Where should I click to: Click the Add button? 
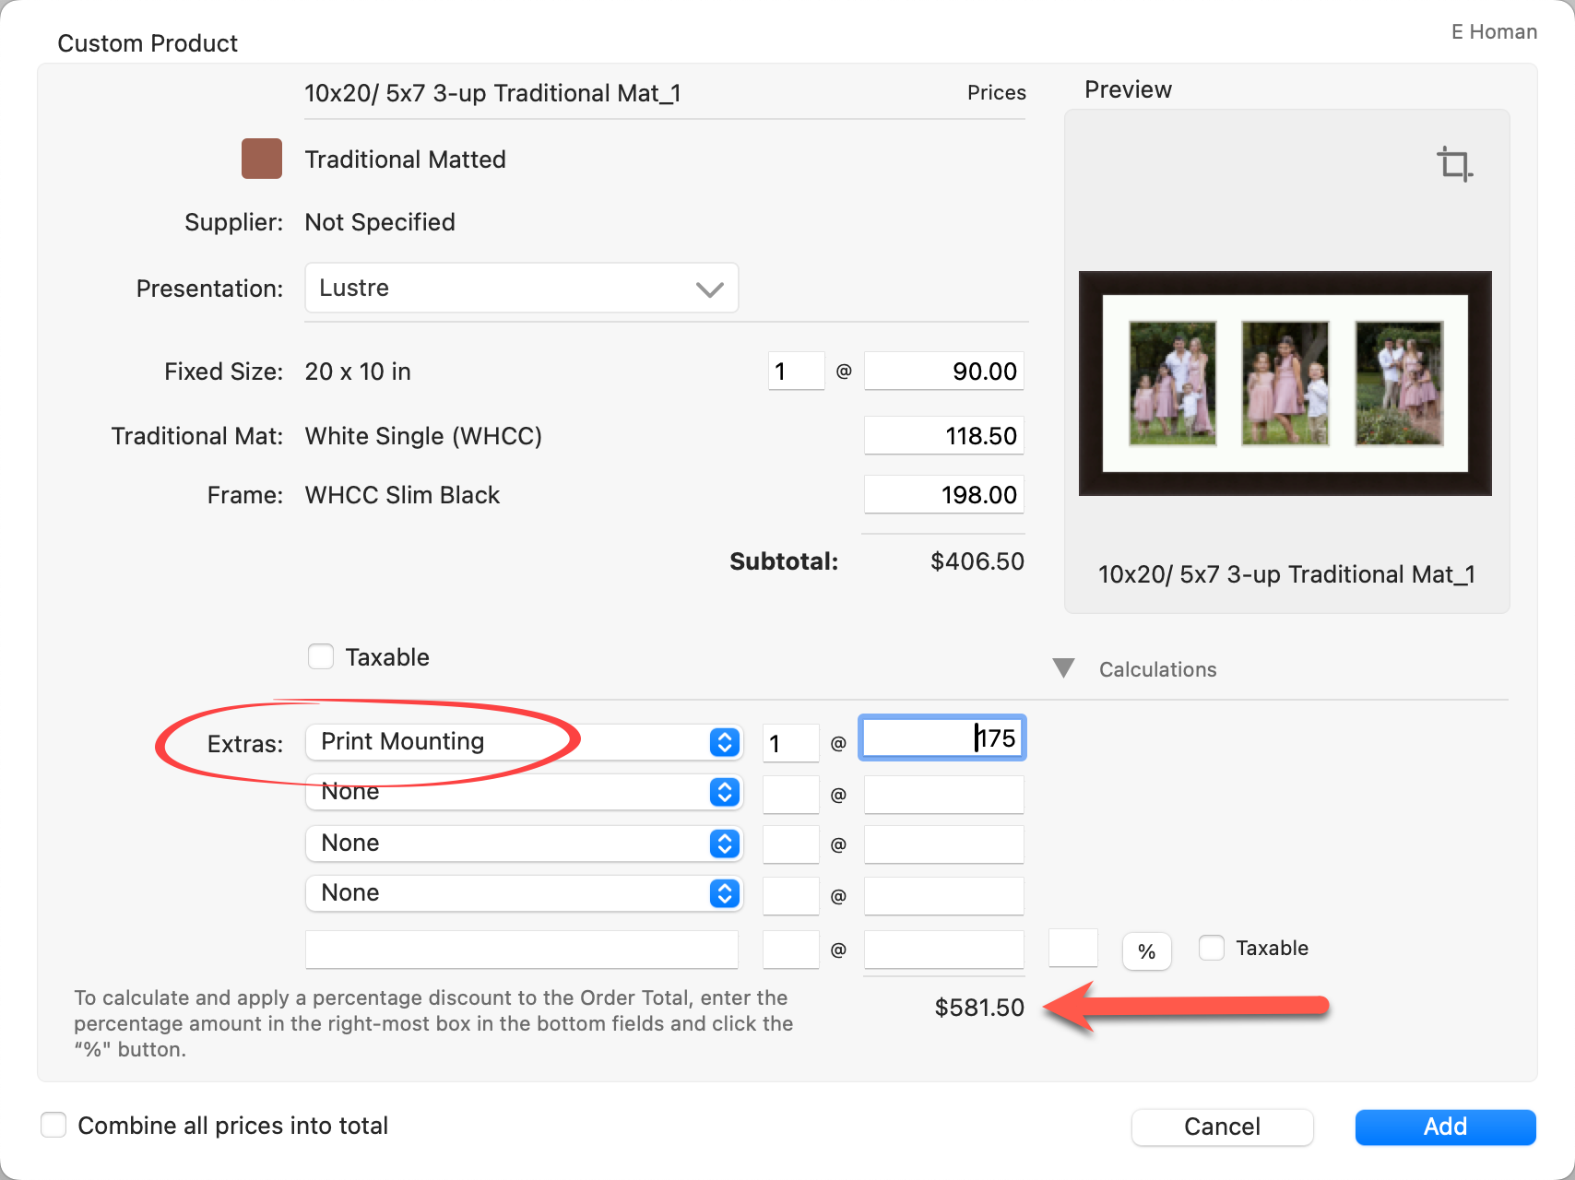[1444, 1127]
